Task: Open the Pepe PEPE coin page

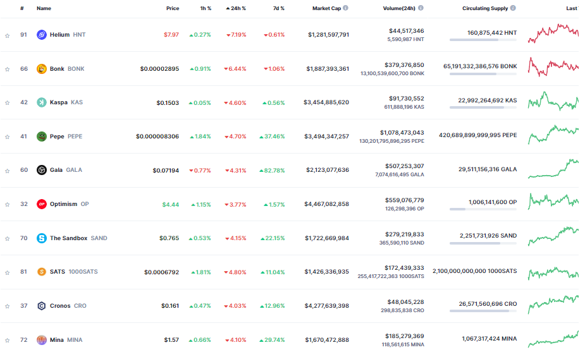Action: (x=66, y=137)
